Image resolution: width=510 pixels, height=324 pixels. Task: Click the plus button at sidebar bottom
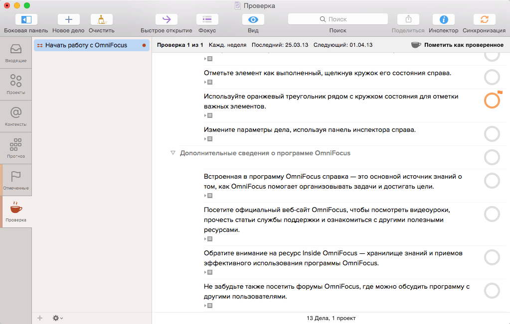tap(40, 318)
